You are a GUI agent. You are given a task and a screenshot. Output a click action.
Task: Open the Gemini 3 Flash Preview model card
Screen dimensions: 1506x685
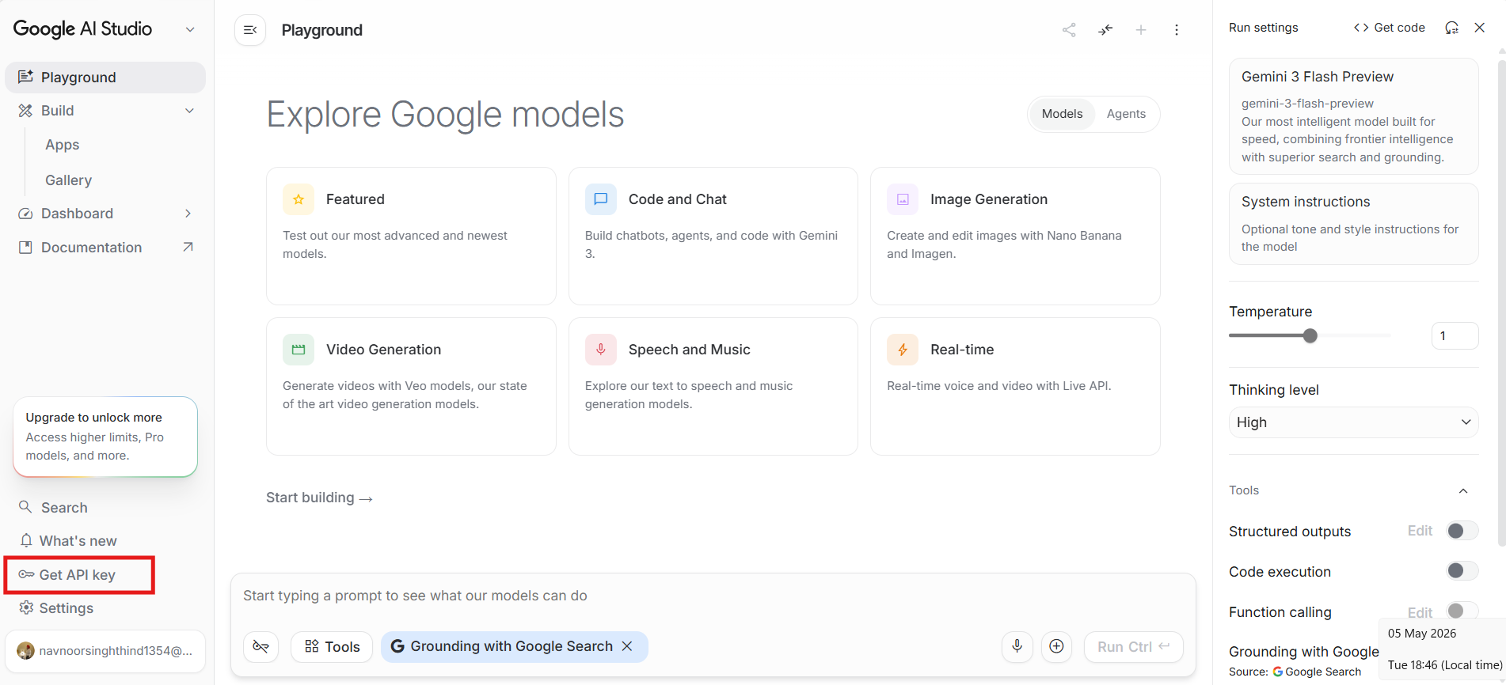pyautogui.click(x=1353, y=116)
